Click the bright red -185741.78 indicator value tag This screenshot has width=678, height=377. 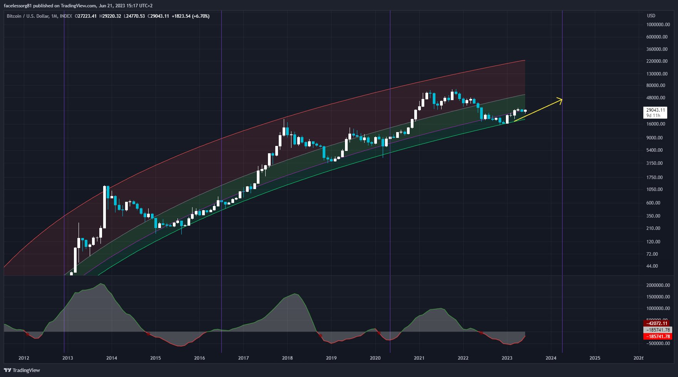[658, 337]
